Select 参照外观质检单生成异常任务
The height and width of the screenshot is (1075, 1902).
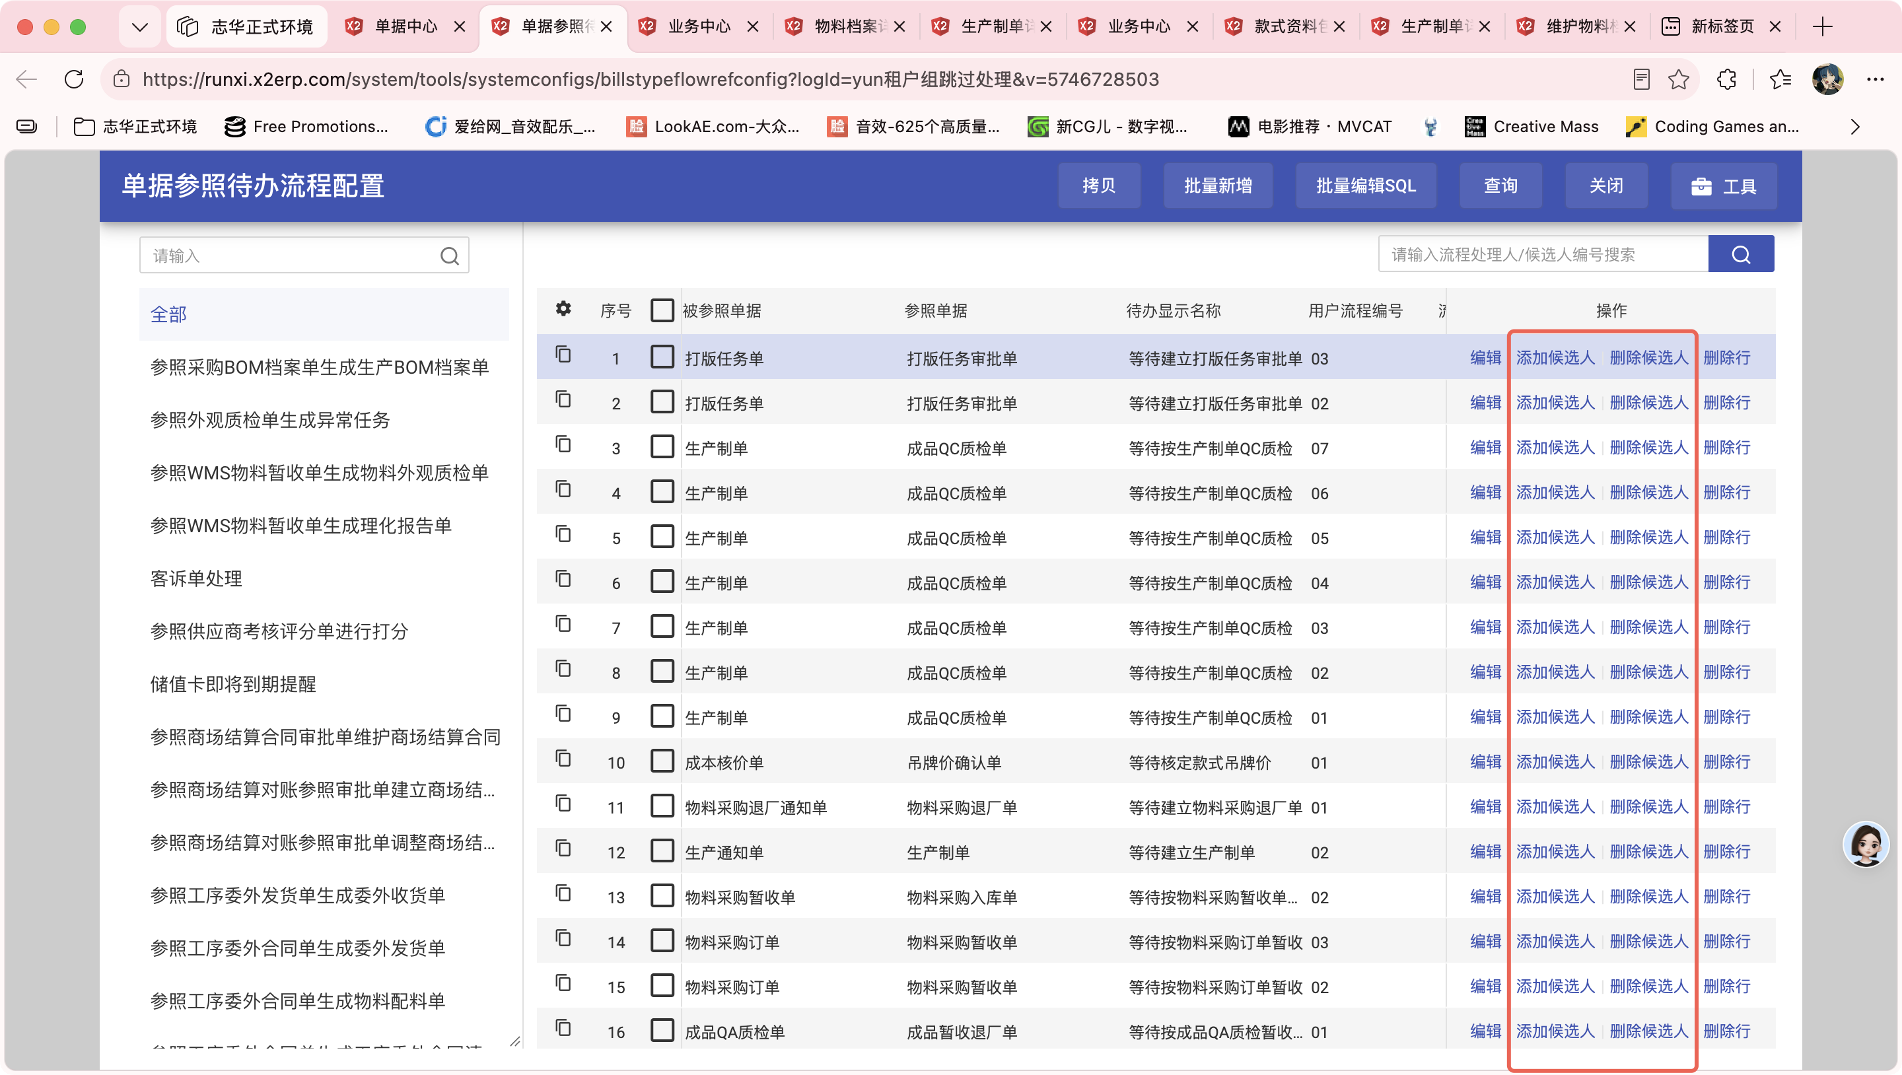tap(270, 421)
